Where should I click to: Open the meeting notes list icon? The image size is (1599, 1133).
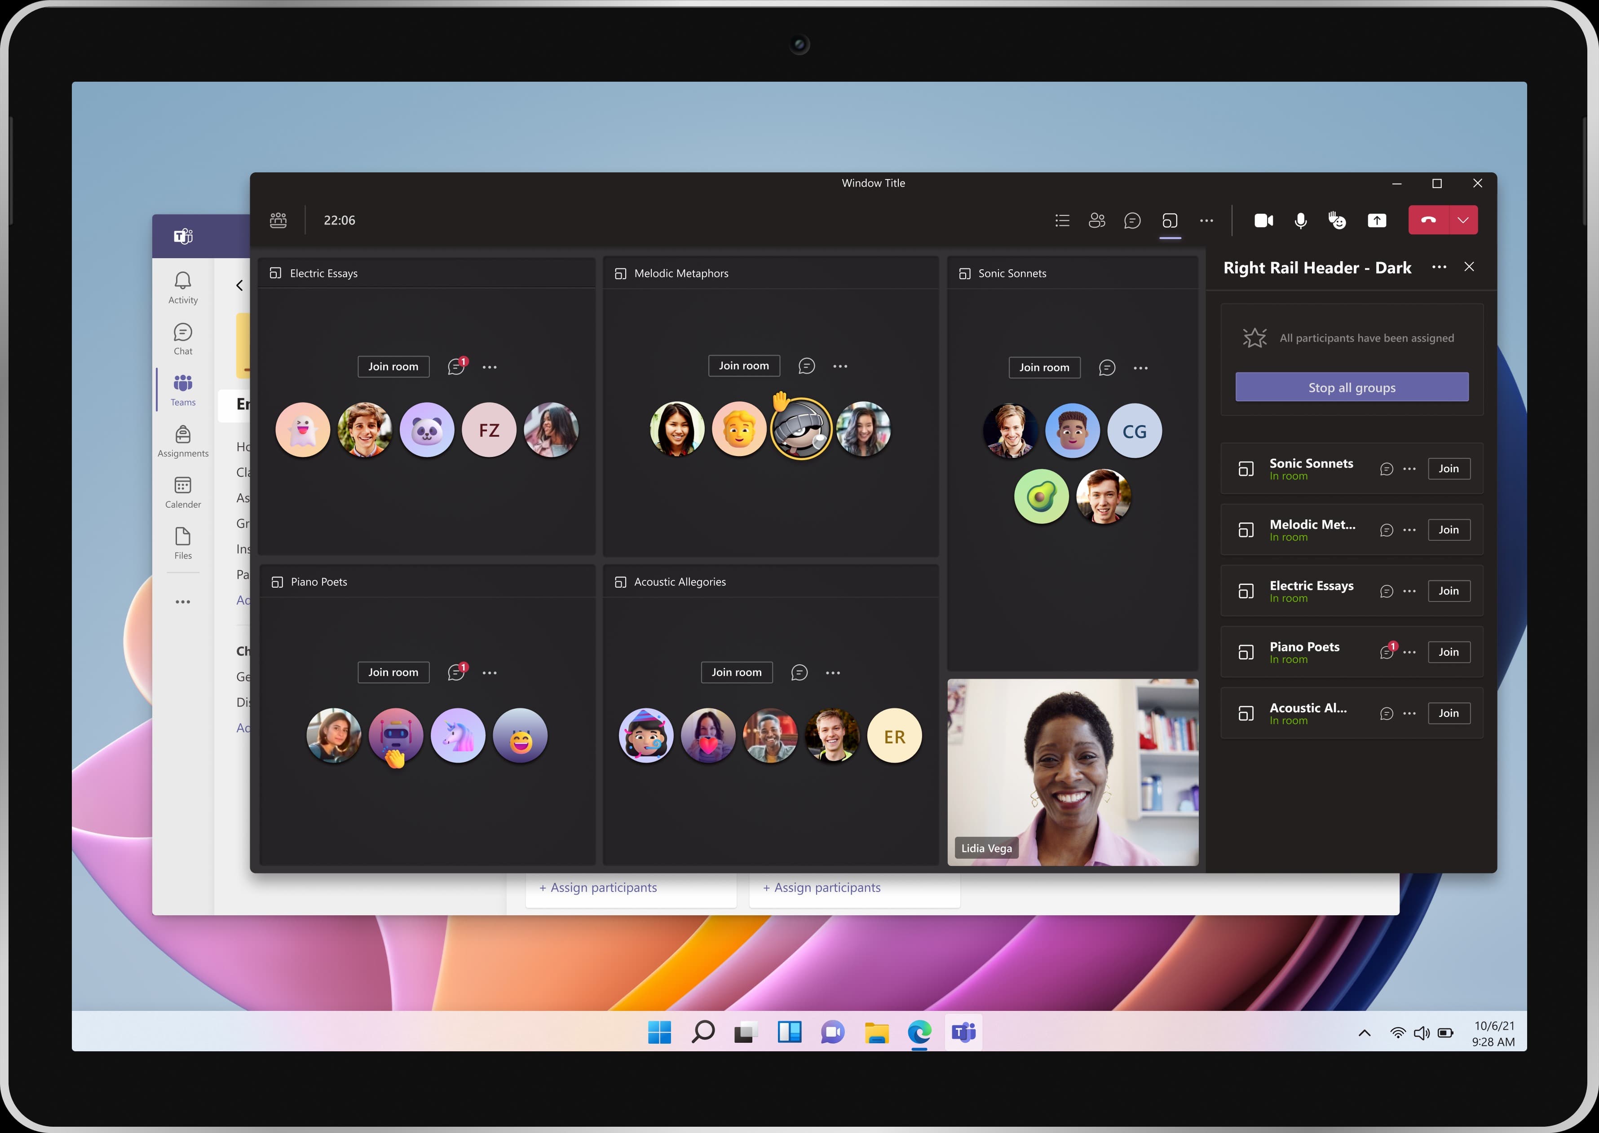pos(1061,220)
